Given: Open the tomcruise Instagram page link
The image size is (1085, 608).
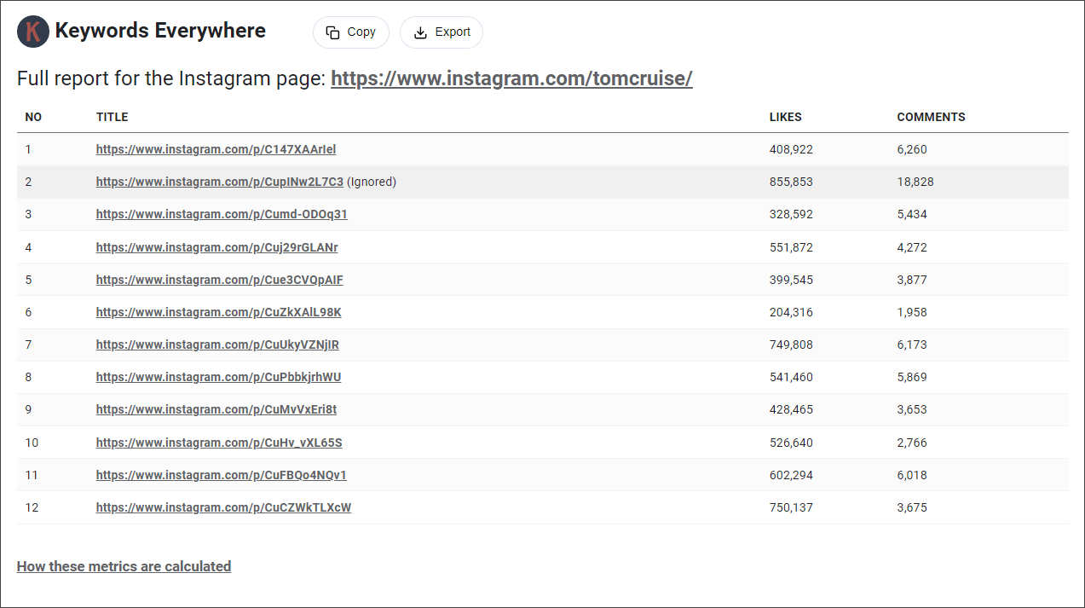Looking at the screenshot, I should [x=511, y=78].
